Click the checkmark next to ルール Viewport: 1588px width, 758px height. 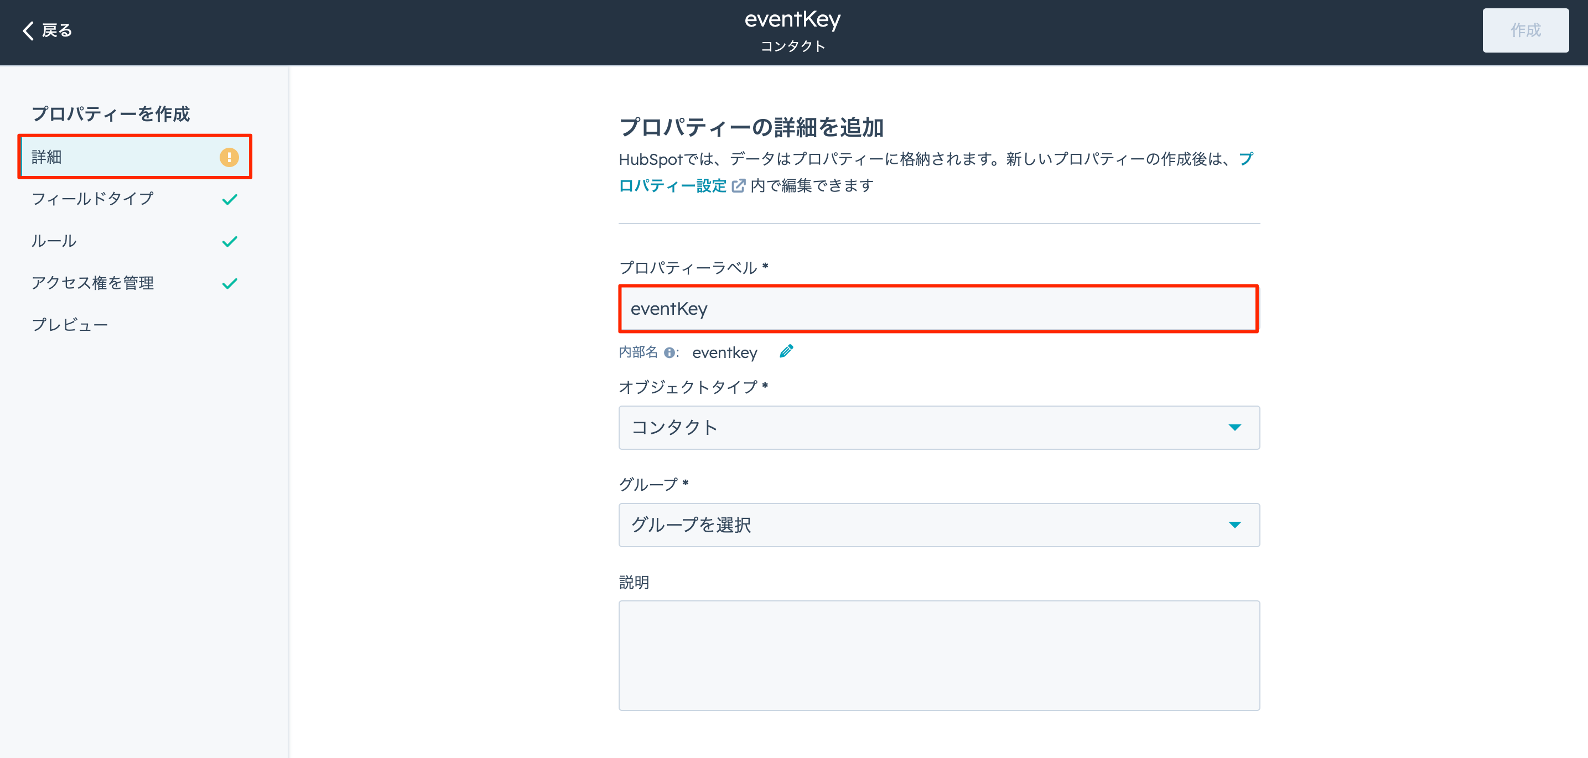pos(229,241)
